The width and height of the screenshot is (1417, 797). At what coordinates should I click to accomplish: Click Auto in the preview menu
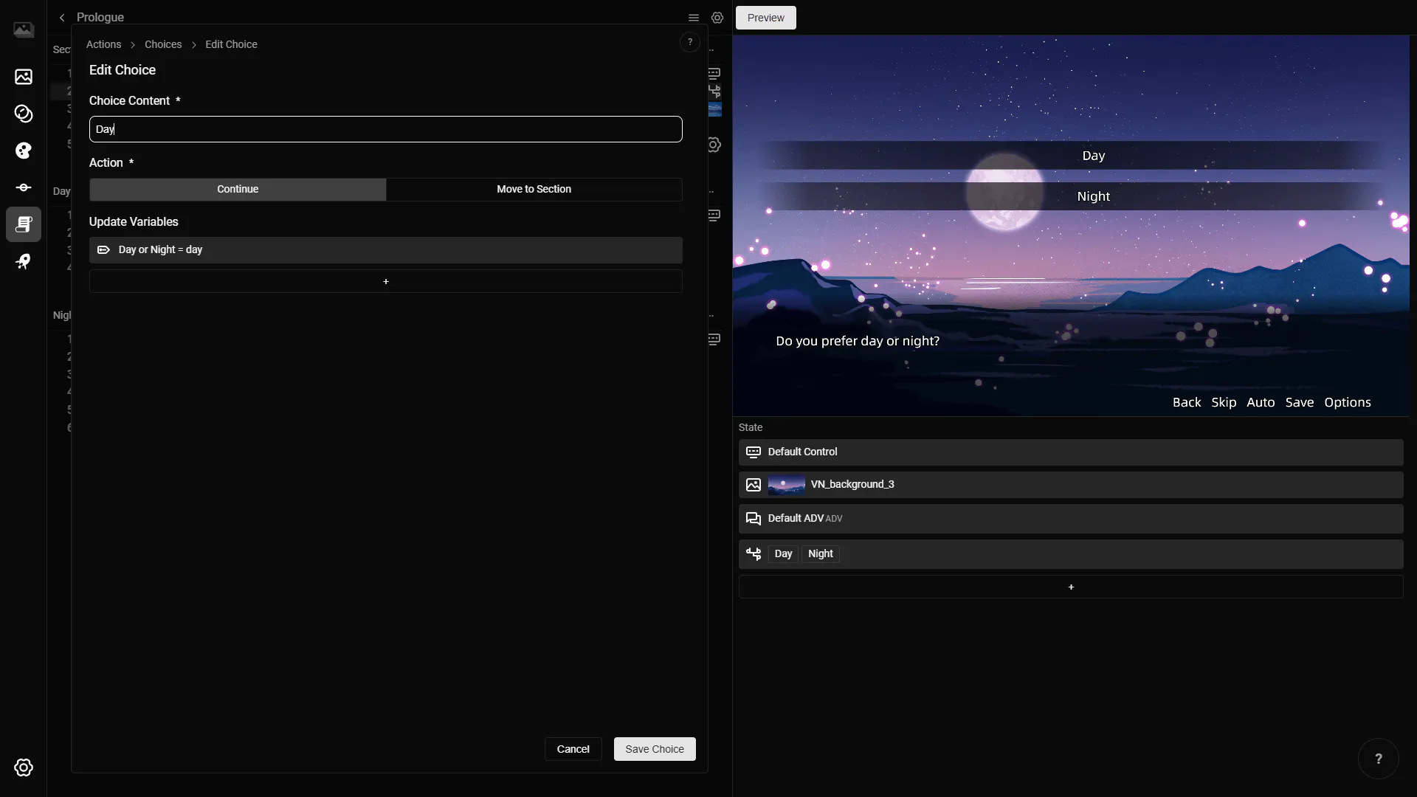click(1261, 402)
